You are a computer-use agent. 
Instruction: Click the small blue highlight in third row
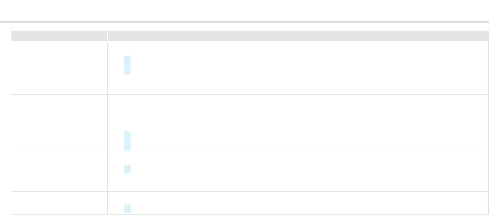(127, 169)
